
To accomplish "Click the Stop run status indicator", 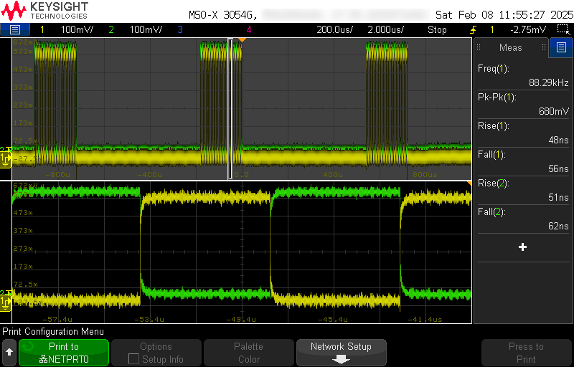I will 437,29.
